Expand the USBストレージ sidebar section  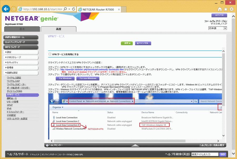click(21, 57)
